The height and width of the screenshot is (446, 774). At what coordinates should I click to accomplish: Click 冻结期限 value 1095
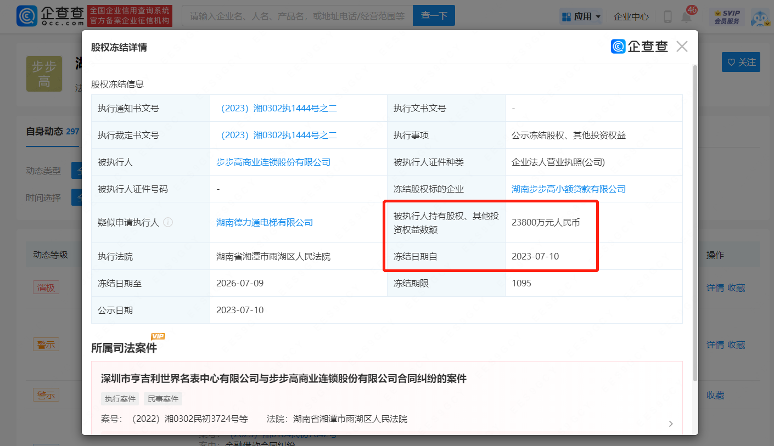click(x=521, y=283)
